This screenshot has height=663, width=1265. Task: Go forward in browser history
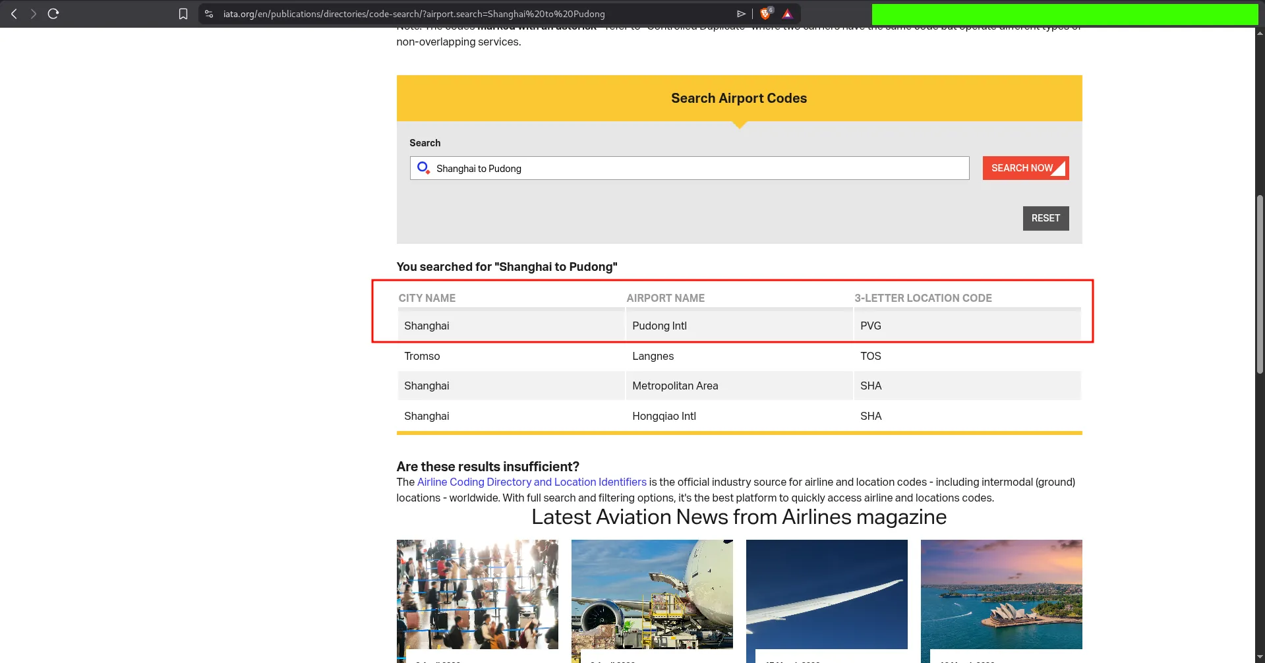[x=33, y=14]
